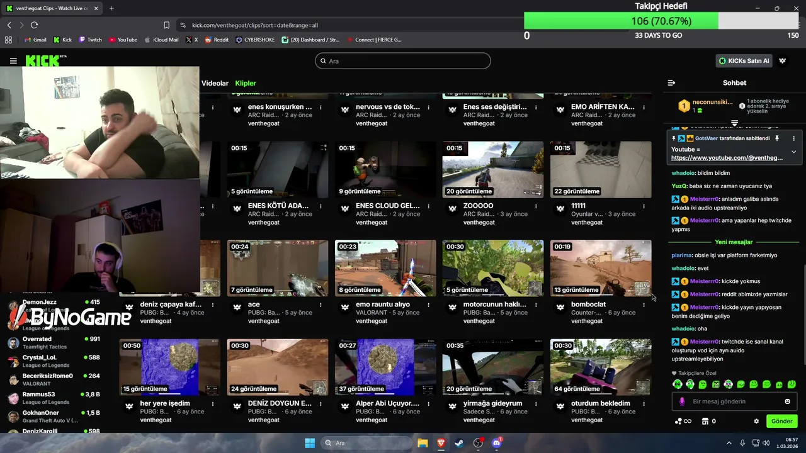Open a new browser tab

pyautogui.click(x=111, y=8)
